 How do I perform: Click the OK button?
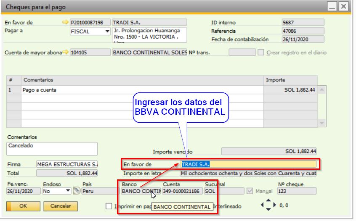(x=23, y=206)
